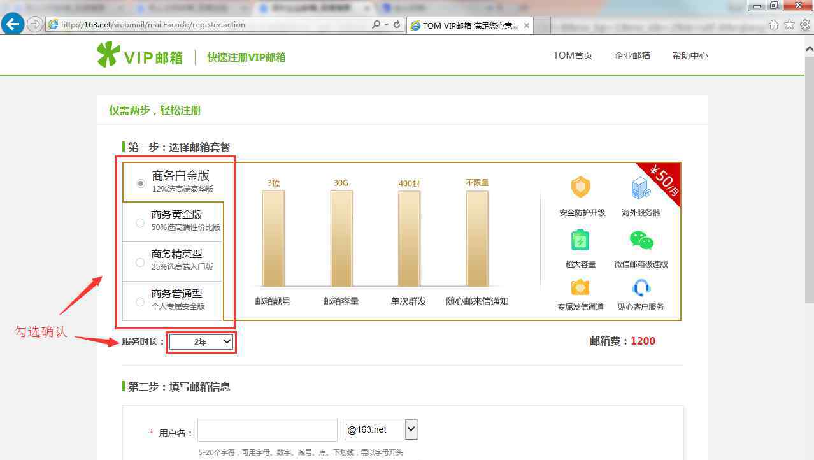Click the 25%选高端入门版 subtitle text

(x=182, y=267)
